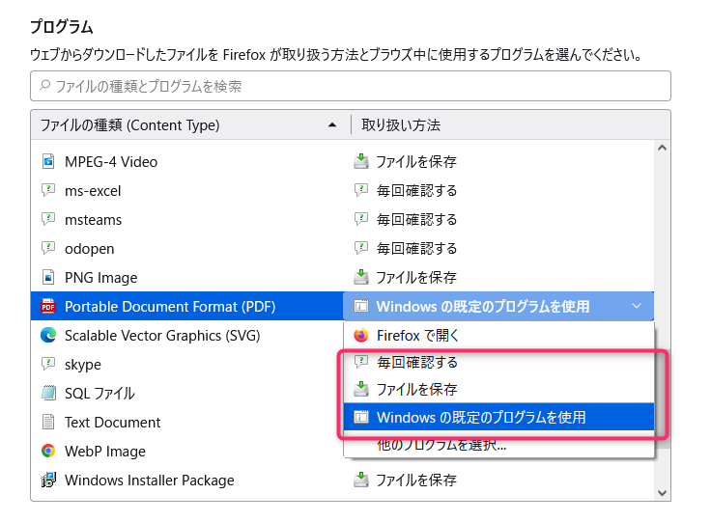Click the Windows Installer Package icon
This screenshot has width=711, height=522.
pyautogui.click(x=48, y=480)
